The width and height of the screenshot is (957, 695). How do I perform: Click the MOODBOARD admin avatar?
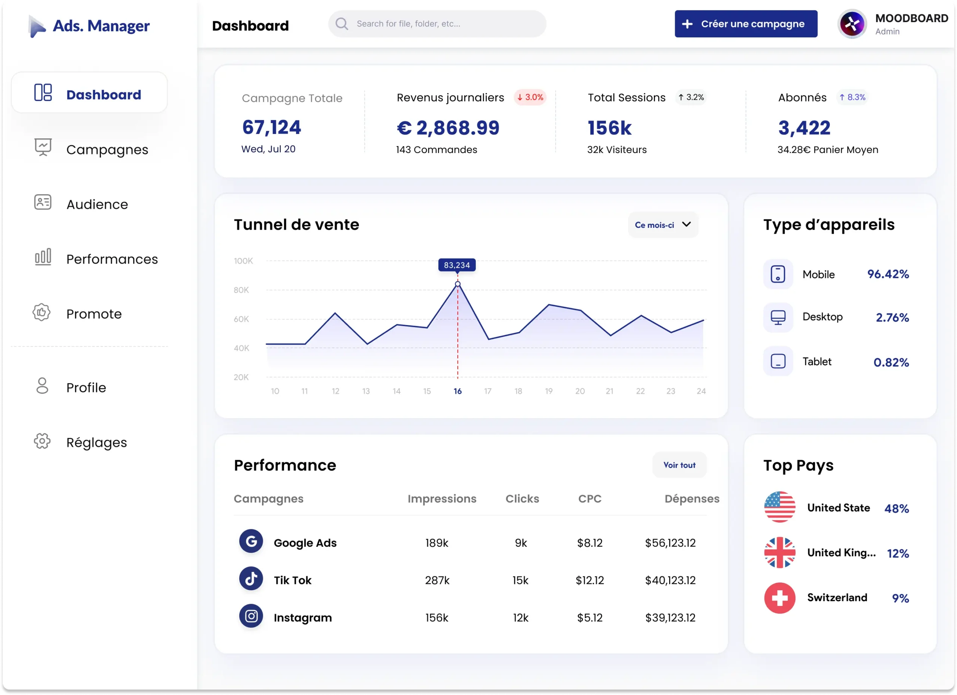click(x=852, y=24)
